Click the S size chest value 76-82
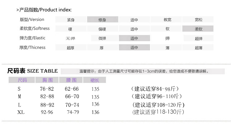Viewport: 231px width, 125px height. click(47, 89)
